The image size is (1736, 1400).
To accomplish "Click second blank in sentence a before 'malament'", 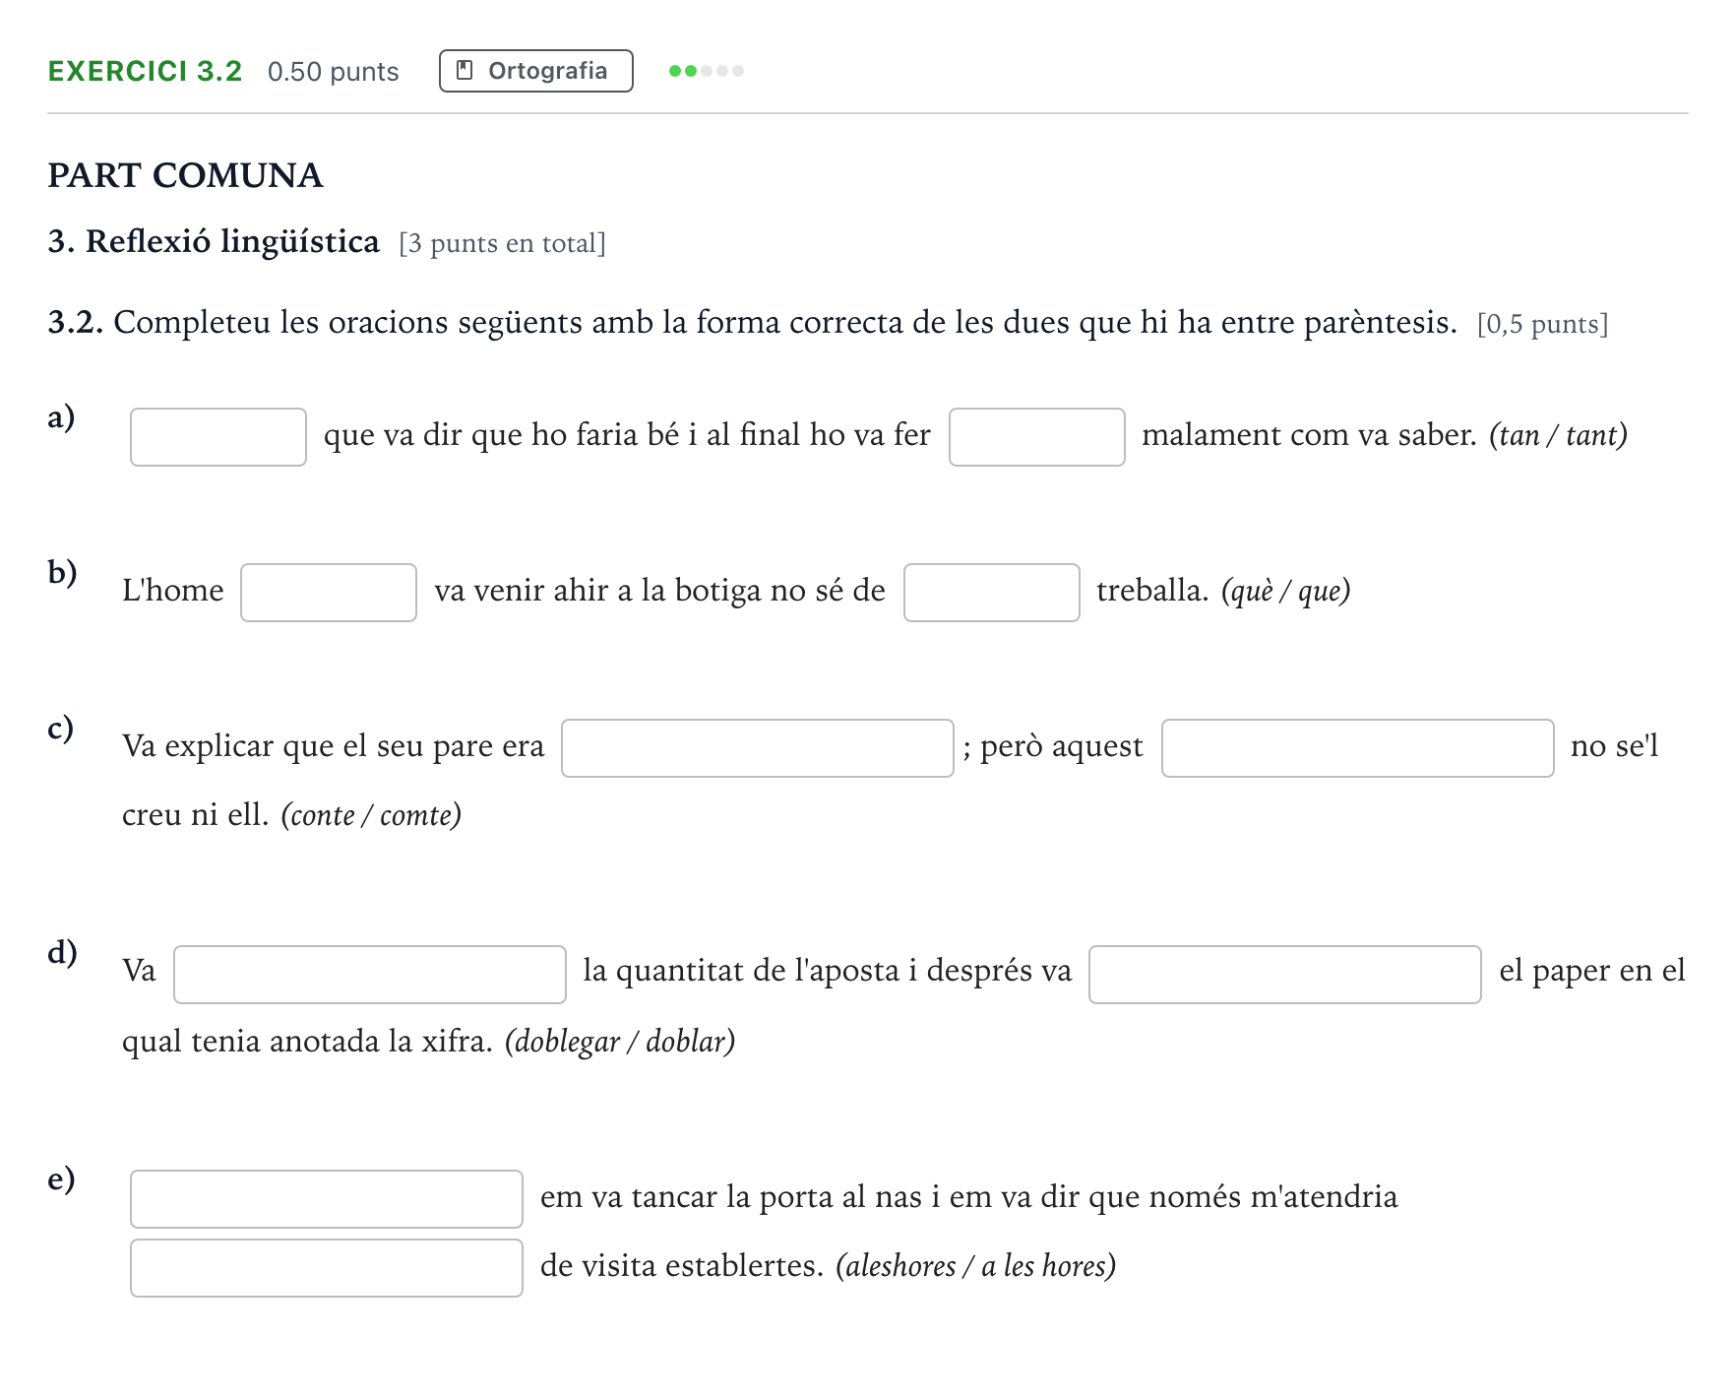I will [x=1037, y=437].
